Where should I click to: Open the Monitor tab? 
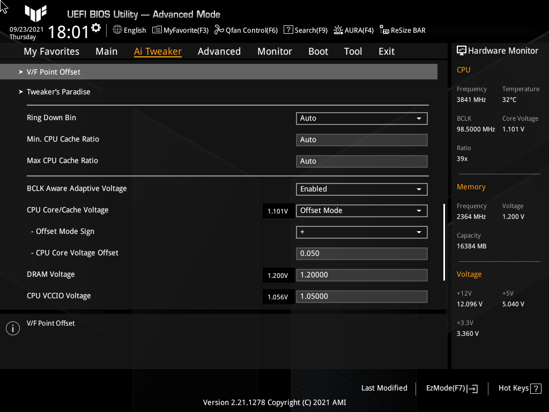point(275,51)
